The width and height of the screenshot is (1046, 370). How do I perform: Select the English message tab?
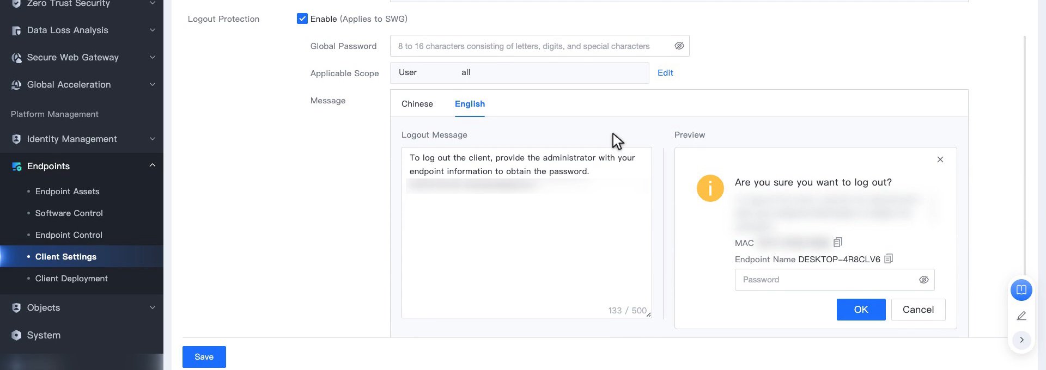pyautogui.click(x=470, y=104)
